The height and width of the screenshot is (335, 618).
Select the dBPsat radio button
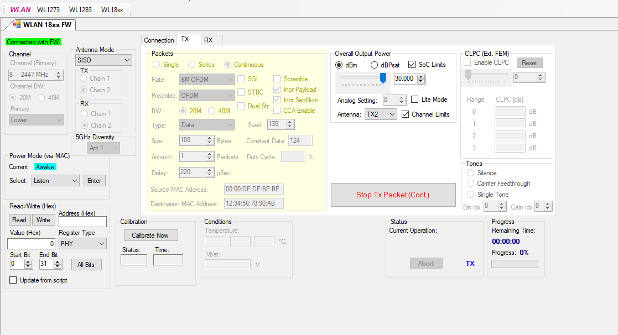374,65
